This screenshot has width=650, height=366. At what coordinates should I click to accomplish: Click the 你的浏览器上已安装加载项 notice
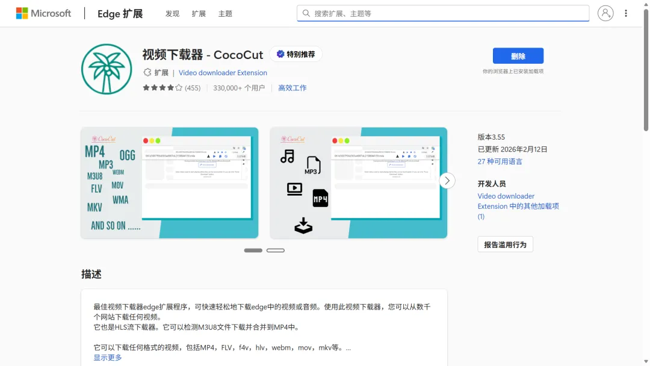513,71
